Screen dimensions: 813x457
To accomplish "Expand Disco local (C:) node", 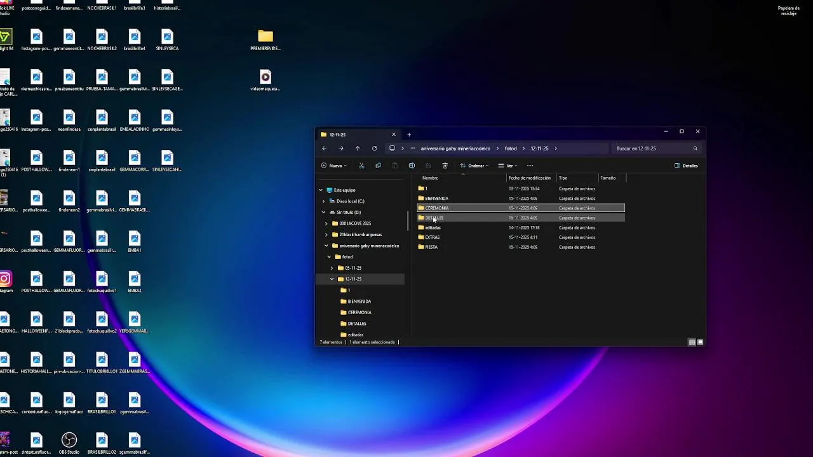I will (324, 201).
